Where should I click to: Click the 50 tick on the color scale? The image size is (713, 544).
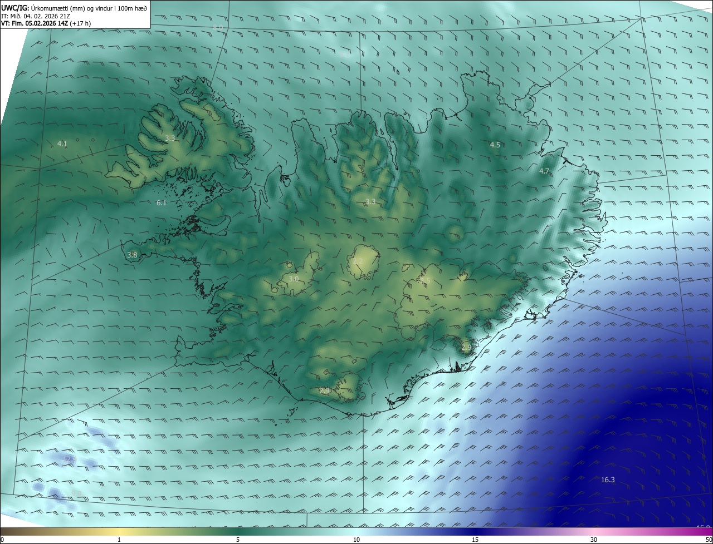[709, 540]
